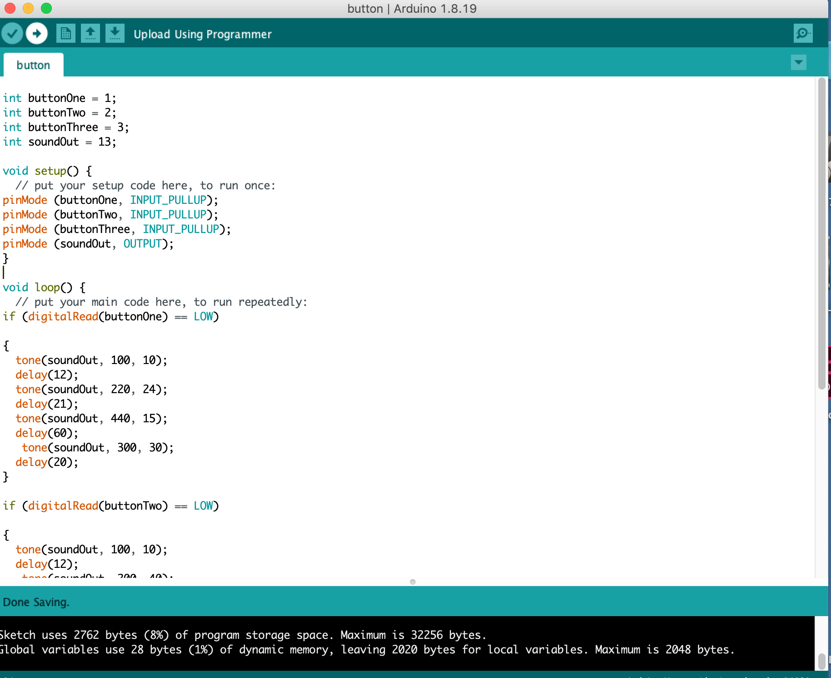Click the 'delay(21);' line
This screenshot has height=678, width=831.
47,404
